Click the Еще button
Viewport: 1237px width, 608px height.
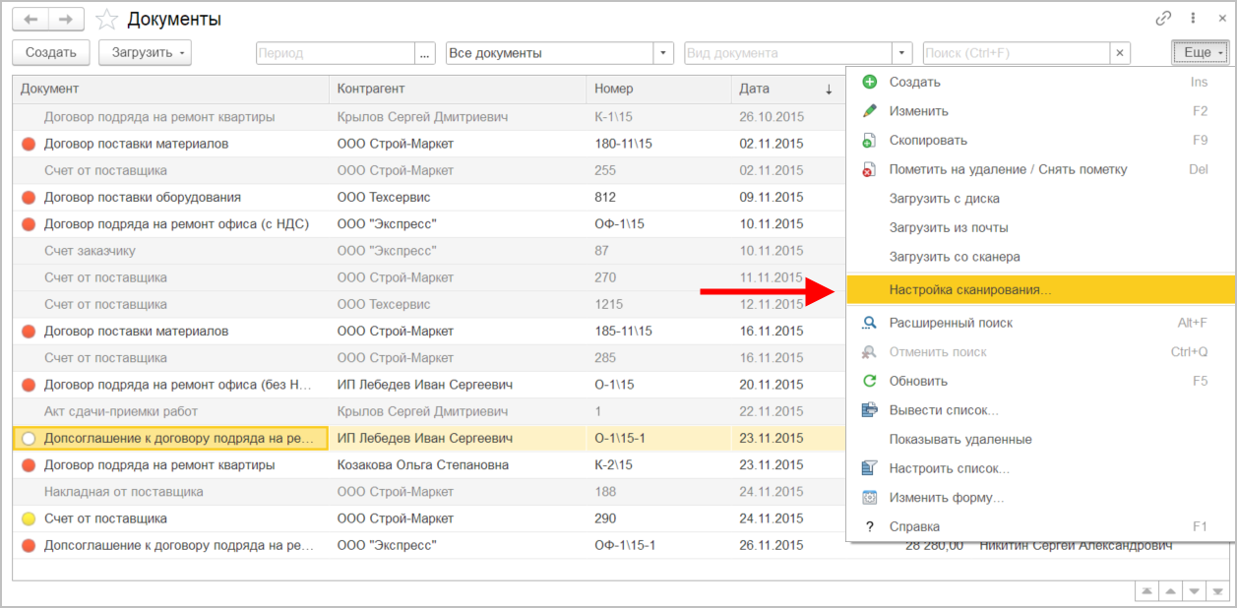tap(1201, 53)
